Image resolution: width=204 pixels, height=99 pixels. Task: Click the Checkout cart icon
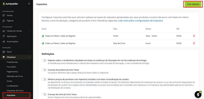pyautogui.click(x=4, y=57)
